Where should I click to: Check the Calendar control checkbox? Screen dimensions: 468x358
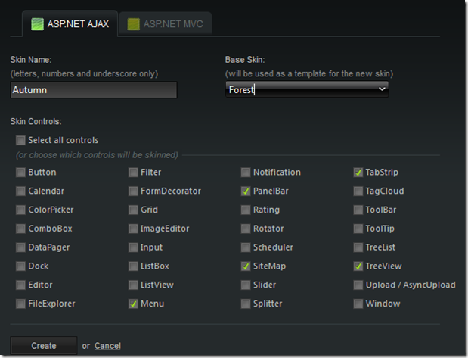20,191
